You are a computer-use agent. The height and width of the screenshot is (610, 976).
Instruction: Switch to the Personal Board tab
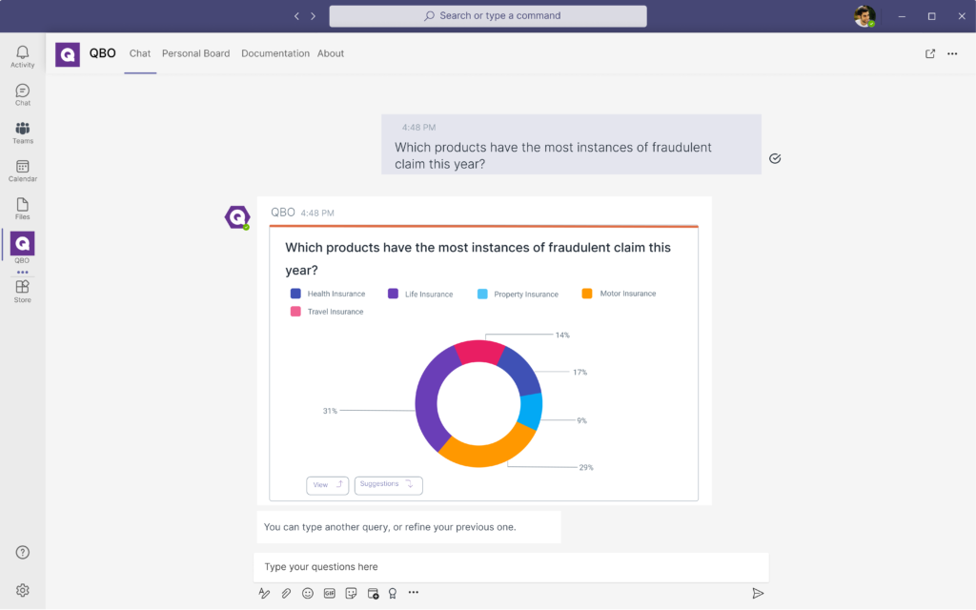point(195,53)
